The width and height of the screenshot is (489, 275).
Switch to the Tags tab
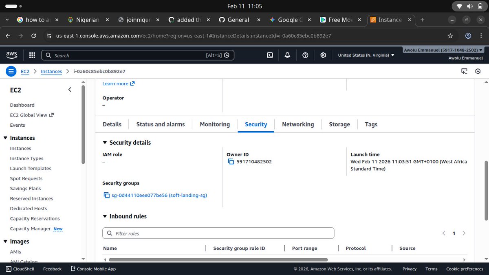371,125
